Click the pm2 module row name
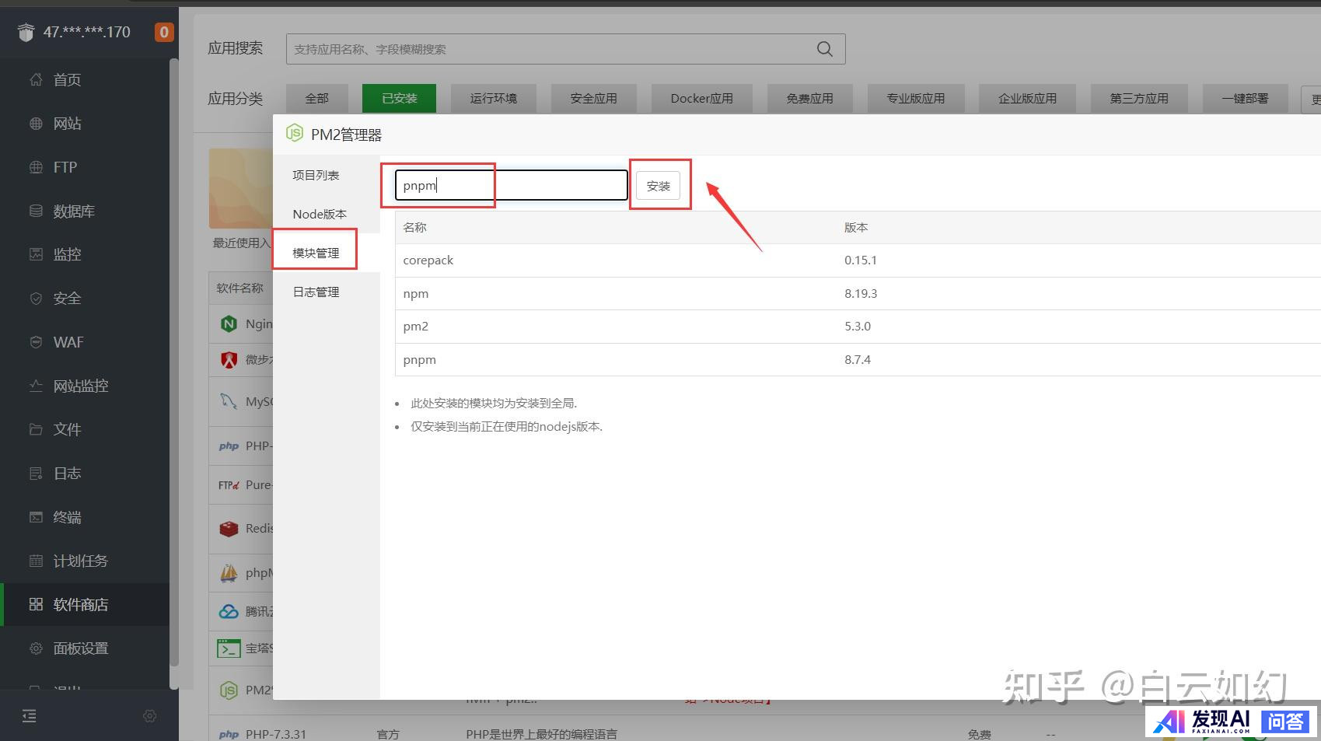 coord(416,327)
